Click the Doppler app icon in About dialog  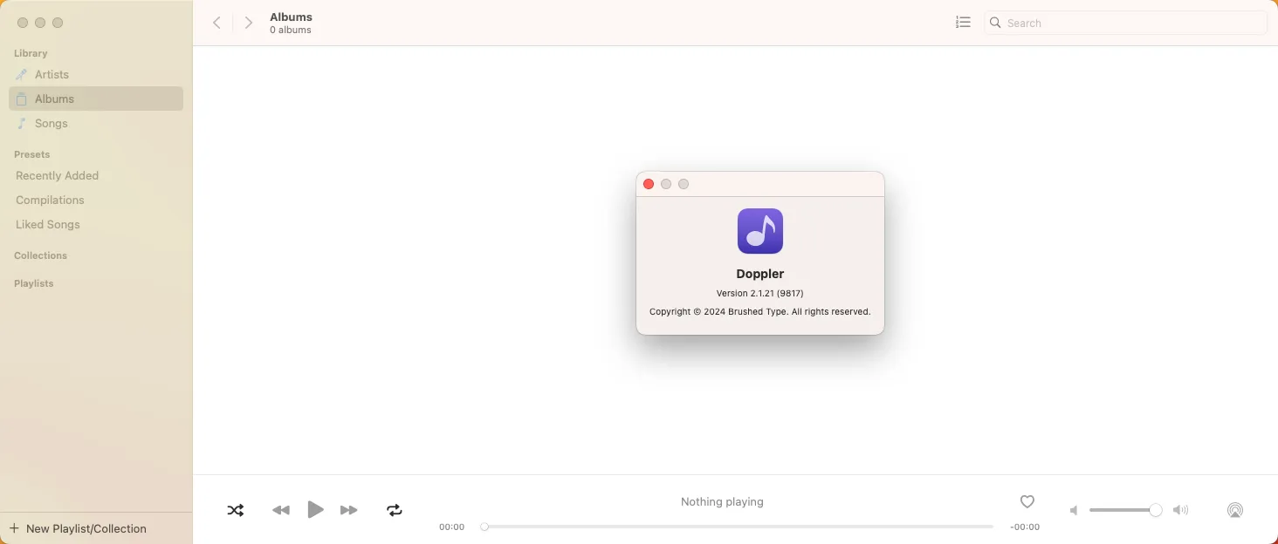point(760,231)
